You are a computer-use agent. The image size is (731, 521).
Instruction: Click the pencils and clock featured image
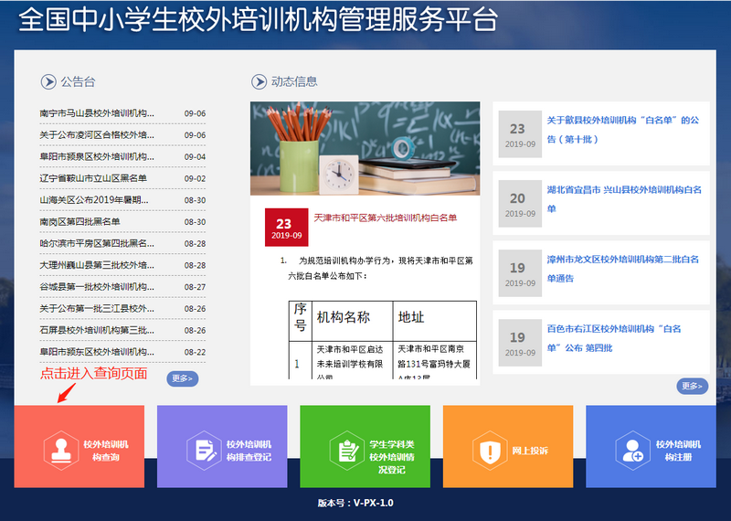click(365, 148)
